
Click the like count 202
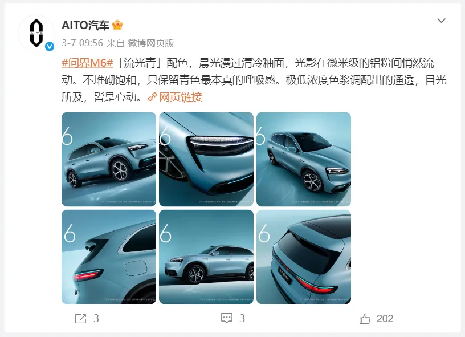(x=385, y=319)
